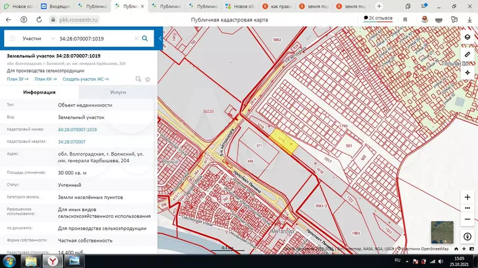Viewport: 478px width, 268px height.
Task: Add parcel to favorites star icon
Action: point(148,79)
